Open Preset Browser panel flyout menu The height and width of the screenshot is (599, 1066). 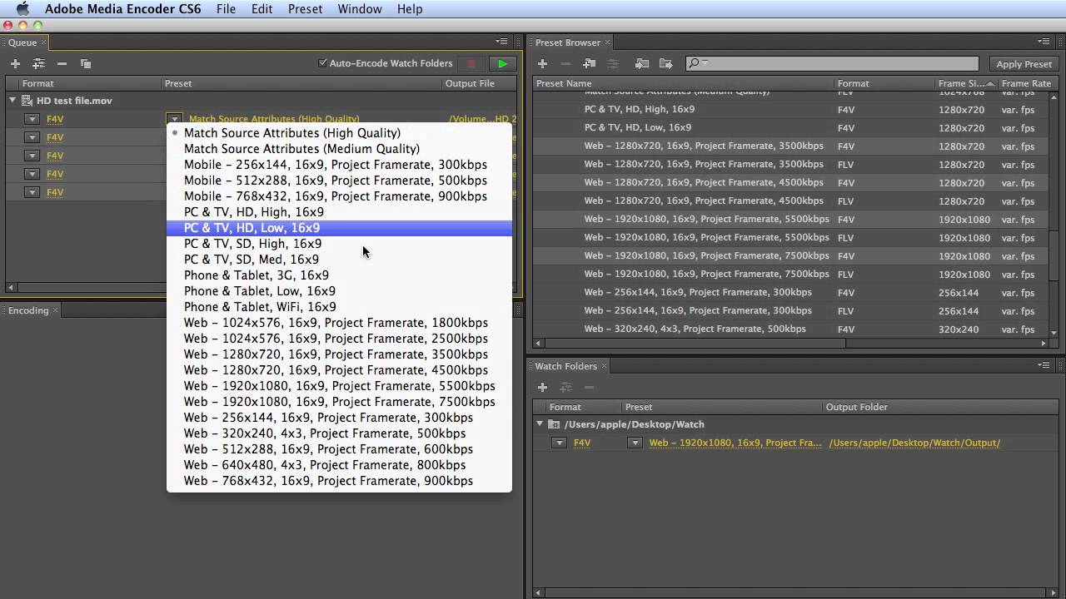click(1044, 42)
